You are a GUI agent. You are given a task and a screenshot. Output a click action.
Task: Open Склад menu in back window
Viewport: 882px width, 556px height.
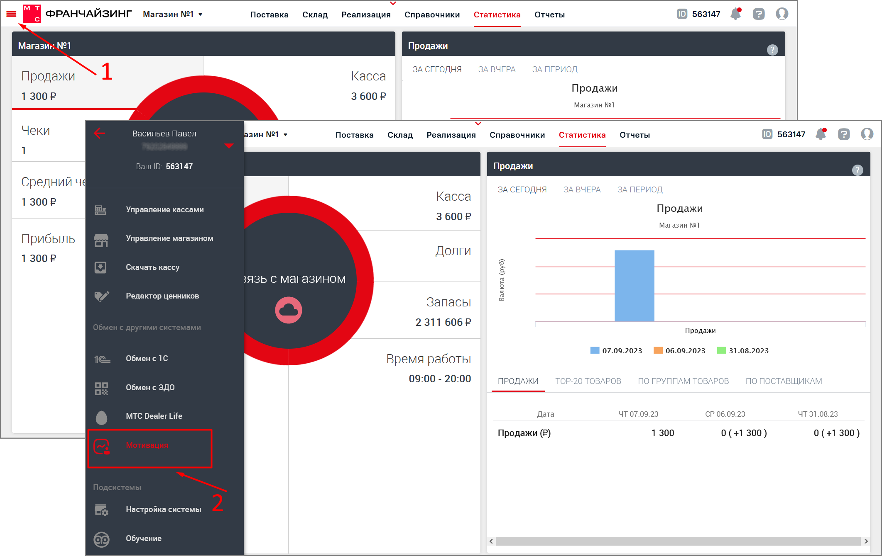pos(315,15)
